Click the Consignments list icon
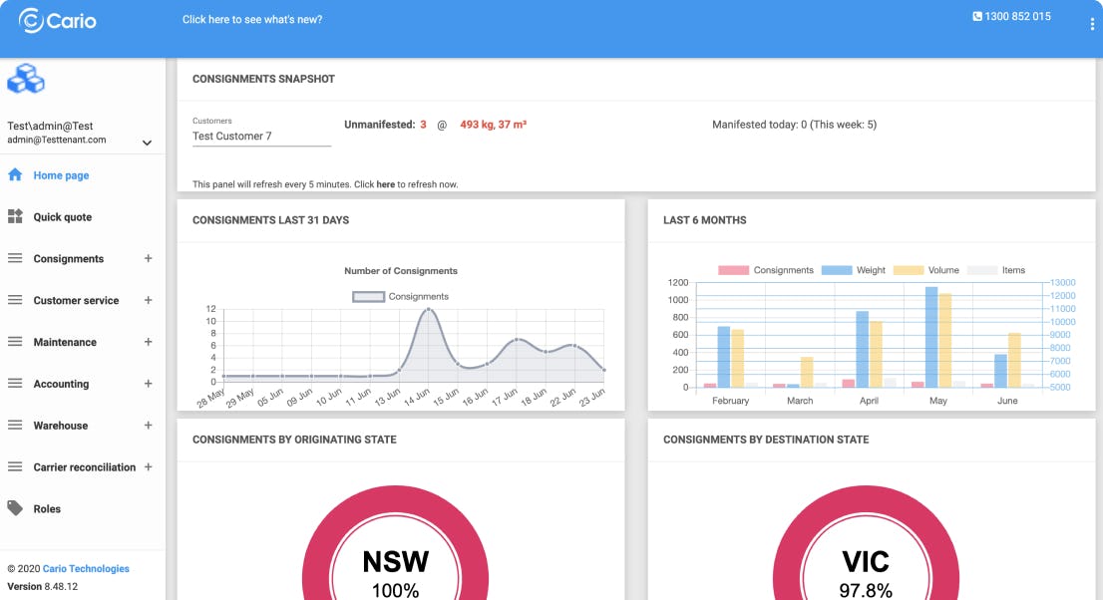The height and width of the screenshot is (600, 1103). coord(14,258)
